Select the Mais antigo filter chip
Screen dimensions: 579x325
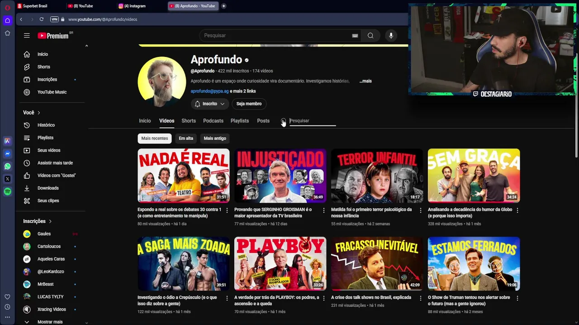215,139
